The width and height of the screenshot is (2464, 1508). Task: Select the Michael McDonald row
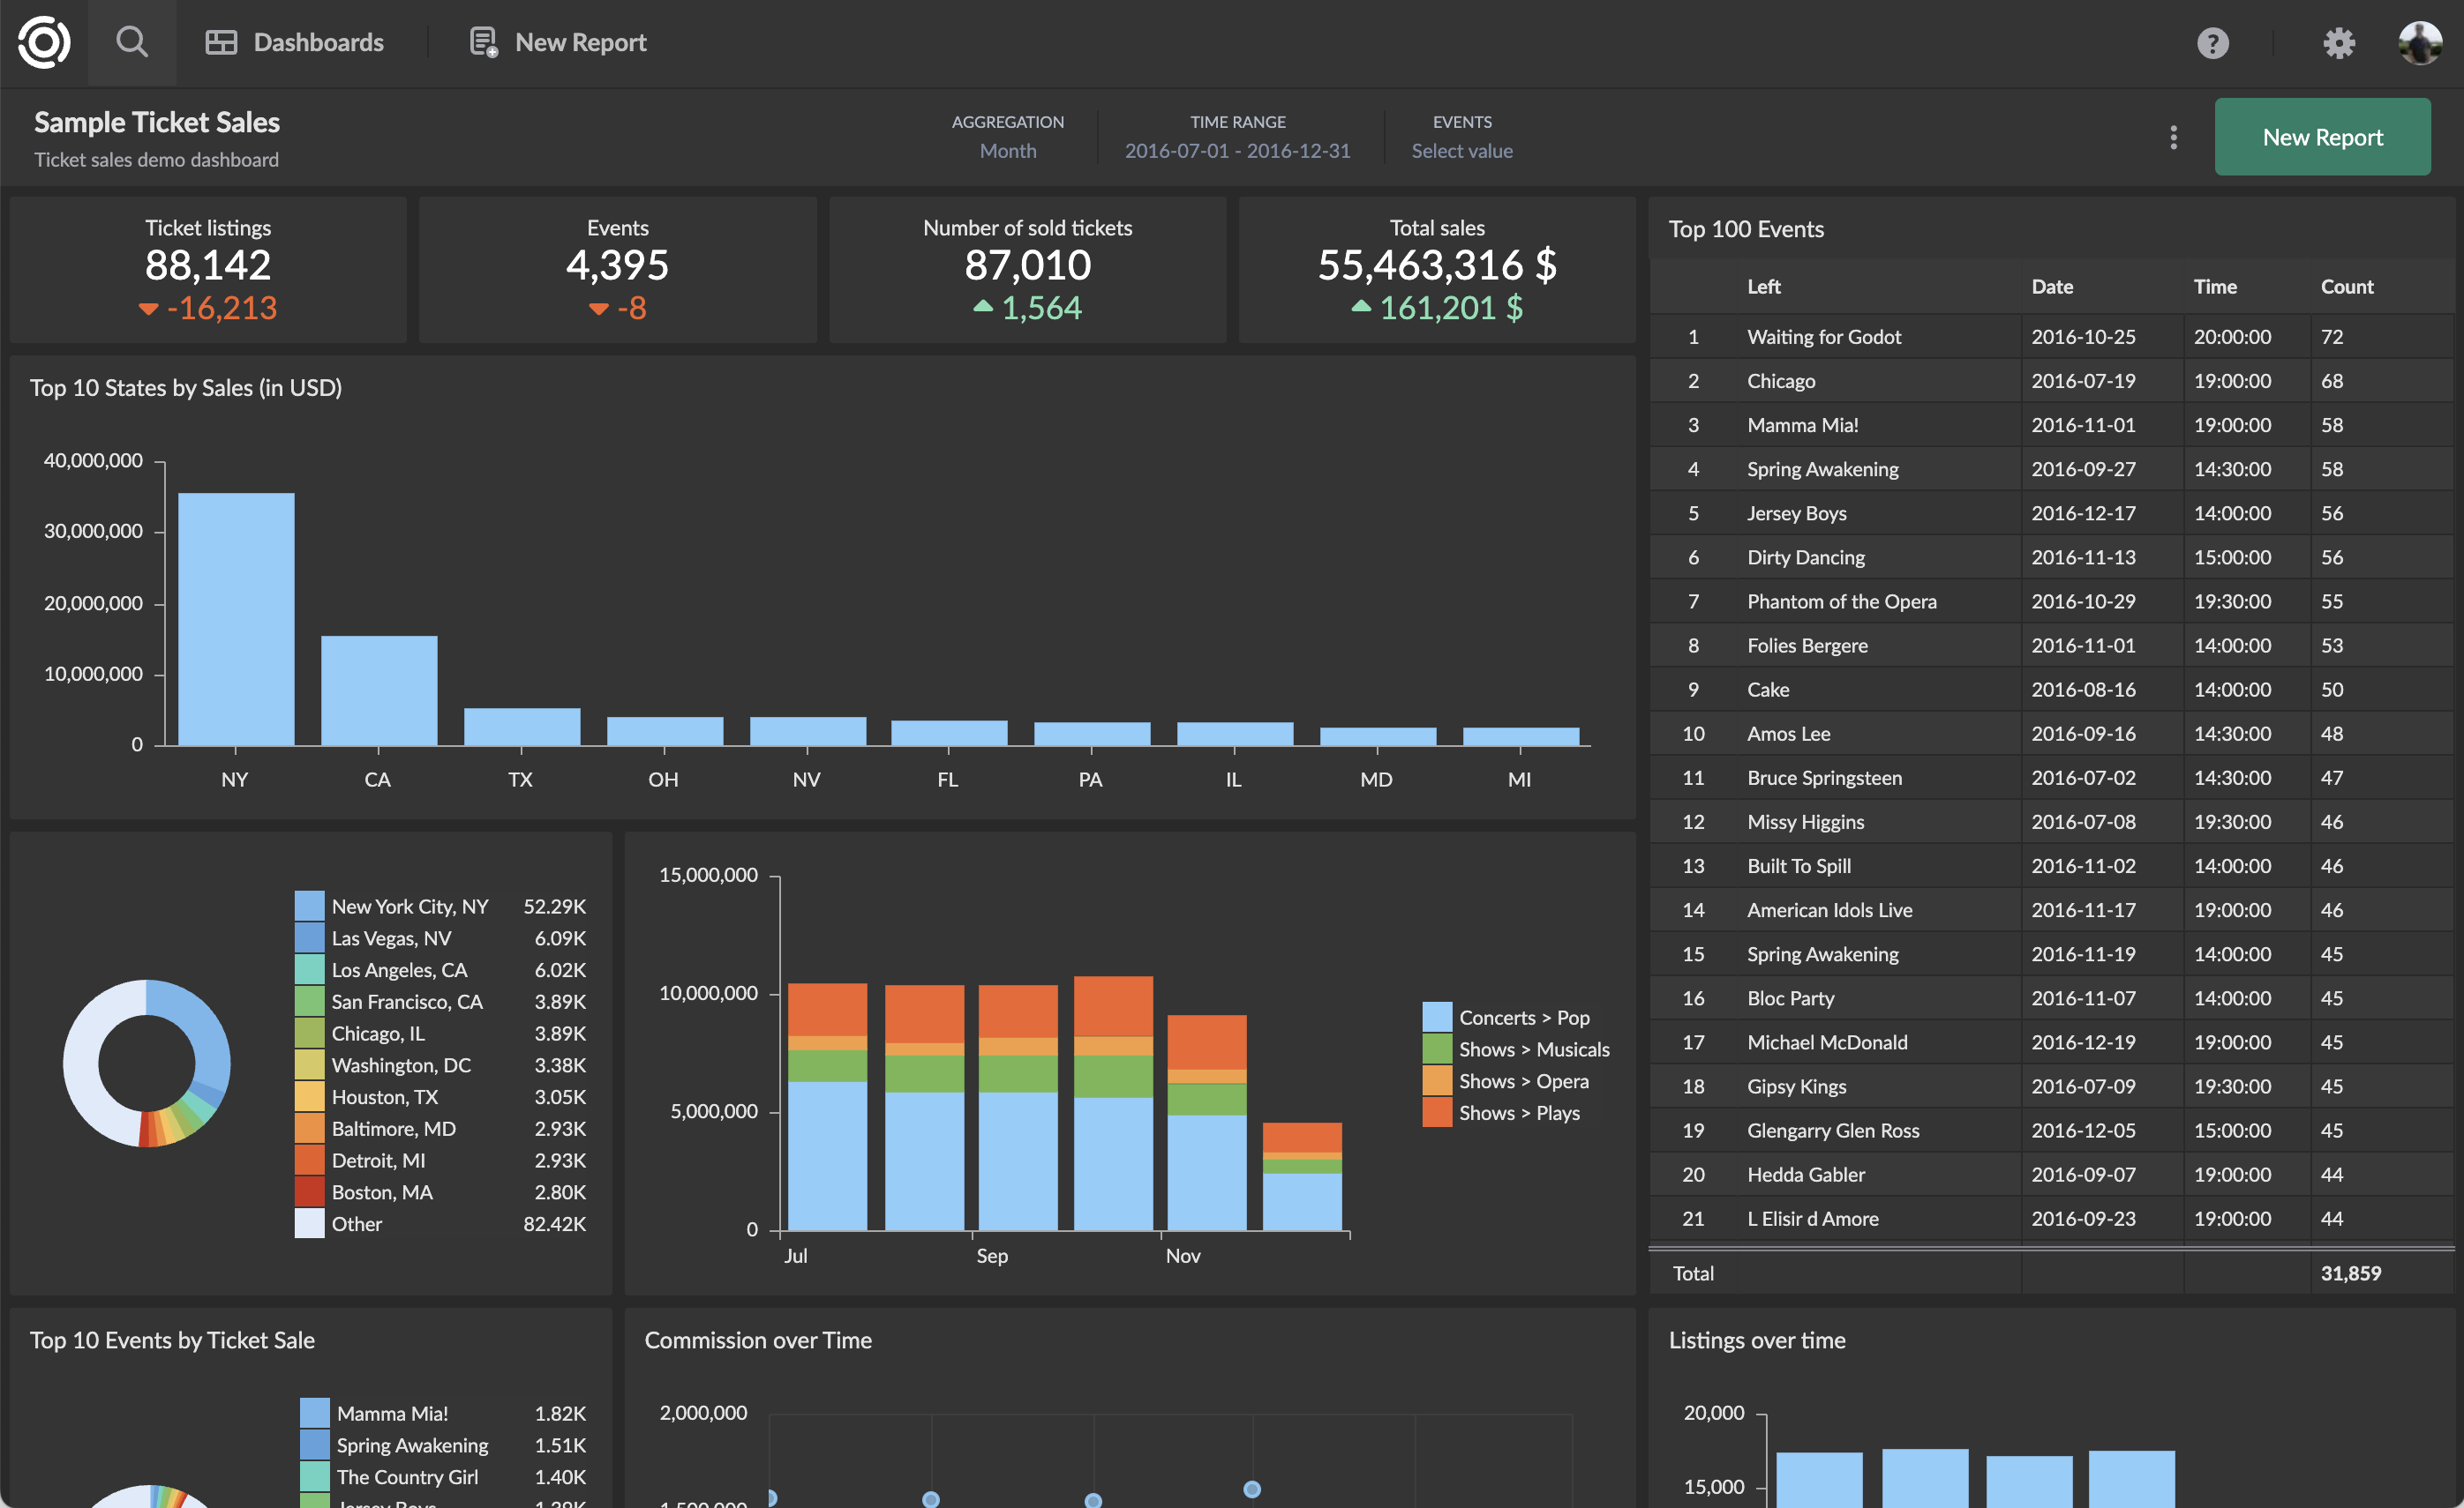click(x=2052, y=1042)
